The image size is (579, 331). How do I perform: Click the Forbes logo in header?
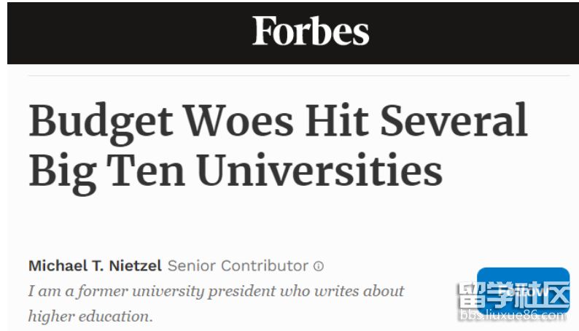311,31
